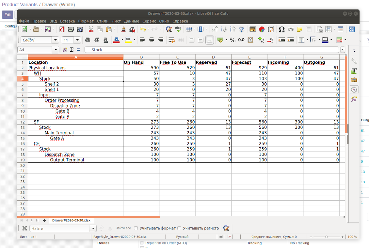Adjust the zoom slider in status bar

tap(327, 237)
